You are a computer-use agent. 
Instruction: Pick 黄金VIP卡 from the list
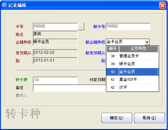coord(138,79)
